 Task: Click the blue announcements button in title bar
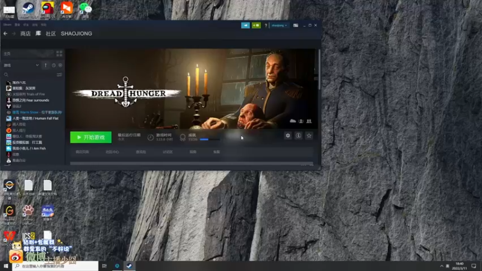click(245, 25)
